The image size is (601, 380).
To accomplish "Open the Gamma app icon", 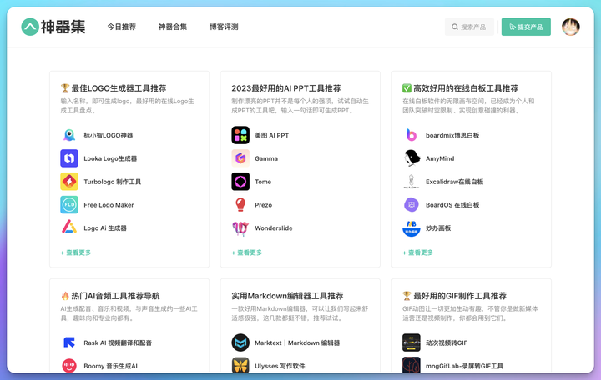I will point(240,158).
